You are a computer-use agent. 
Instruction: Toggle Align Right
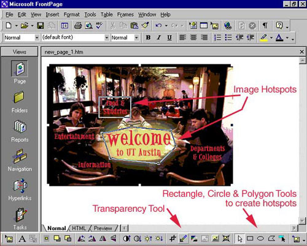click(x=204, y=37)
